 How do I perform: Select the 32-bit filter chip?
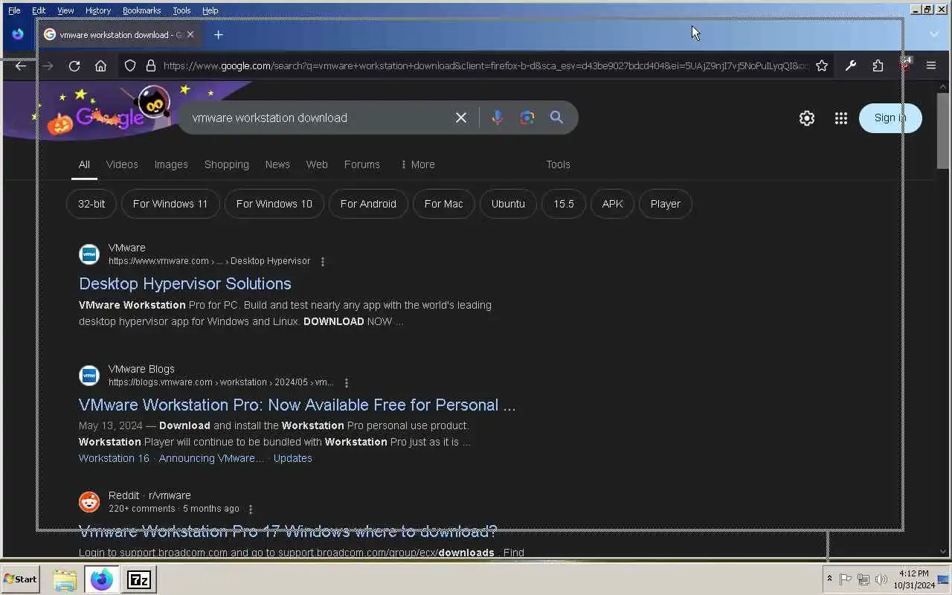tap(91, 204)
